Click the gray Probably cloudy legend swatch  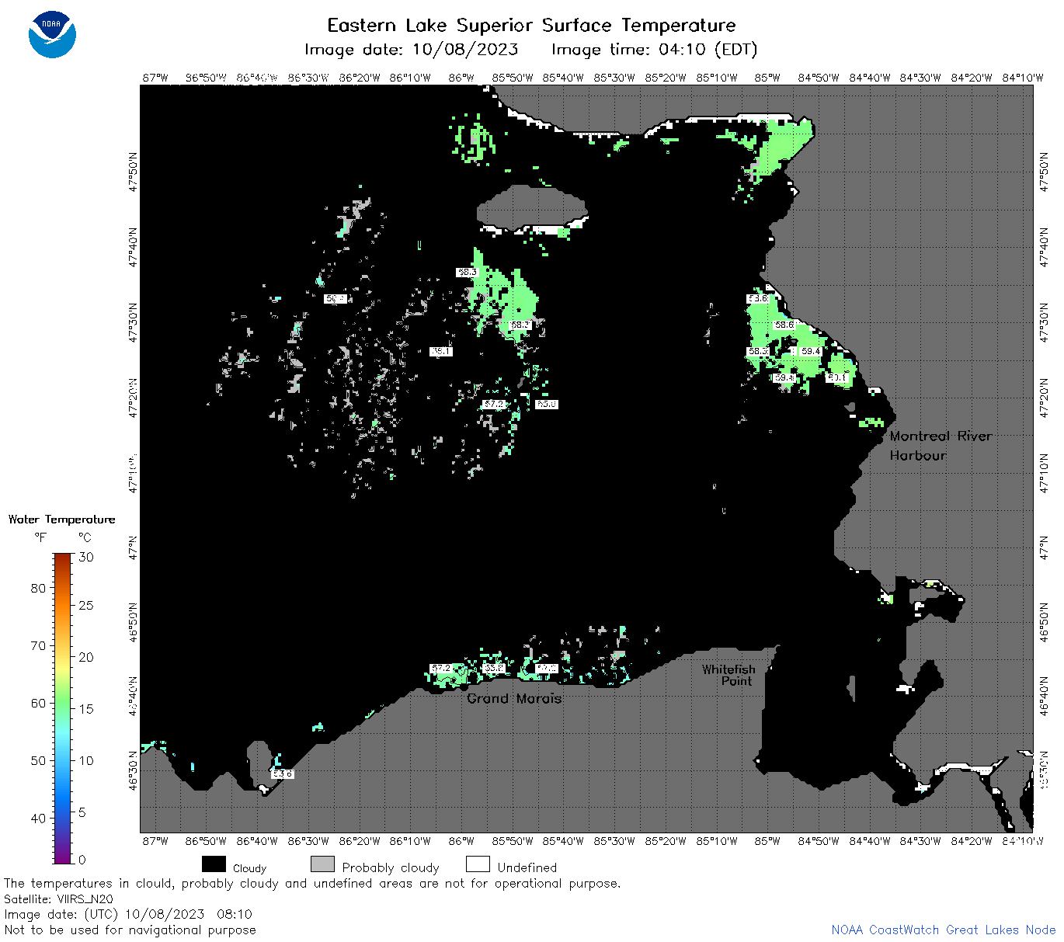click(322, 864)
